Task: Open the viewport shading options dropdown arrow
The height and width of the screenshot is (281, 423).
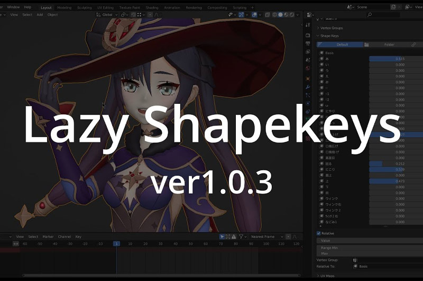Action: (x=298, y=15)
